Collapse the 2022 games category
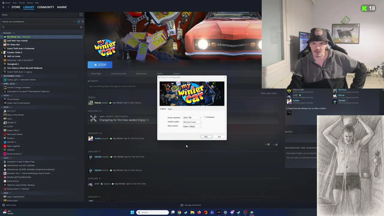384x216 pixels. coord(2,158)
